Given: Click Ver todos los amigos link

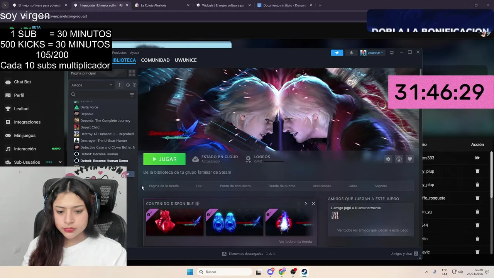Looking at the screenshot, I should pos(372,230).
